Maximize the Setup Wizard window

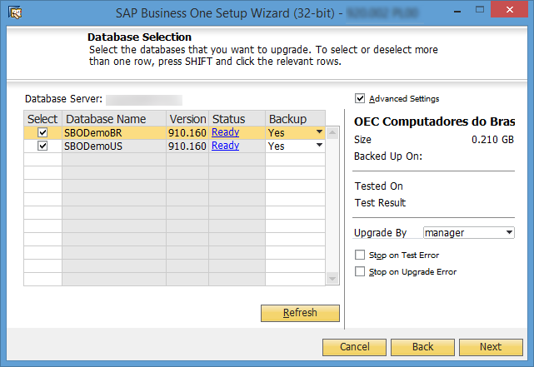pos(480,9)
